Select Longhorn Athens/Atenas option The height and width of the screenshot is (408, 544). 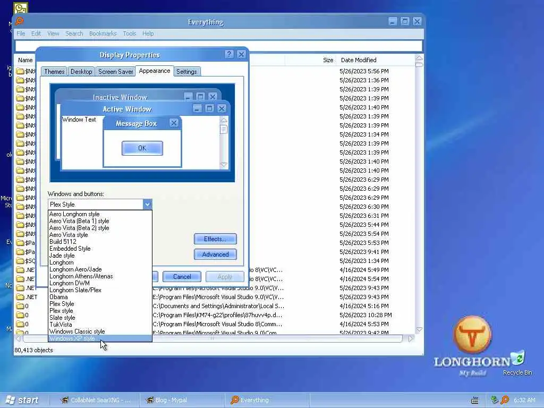pos(100,276)
